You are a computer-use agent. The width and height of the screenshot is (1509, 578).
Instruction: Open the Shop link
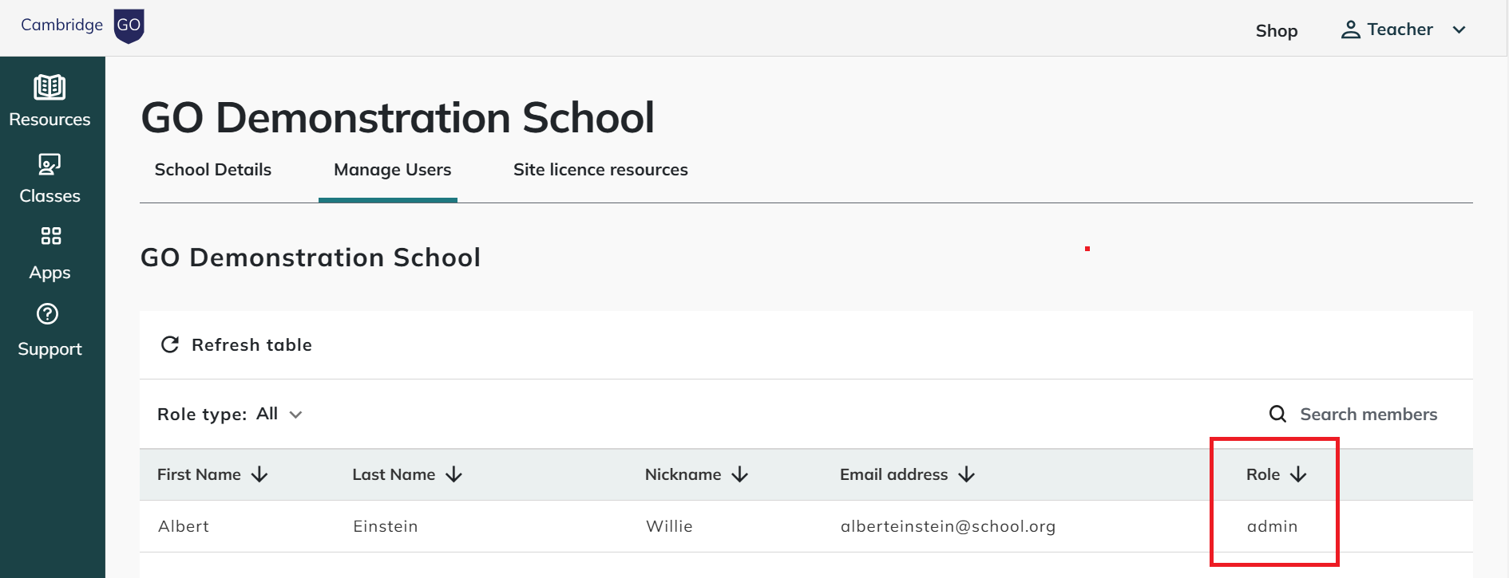coord(1276,30)
